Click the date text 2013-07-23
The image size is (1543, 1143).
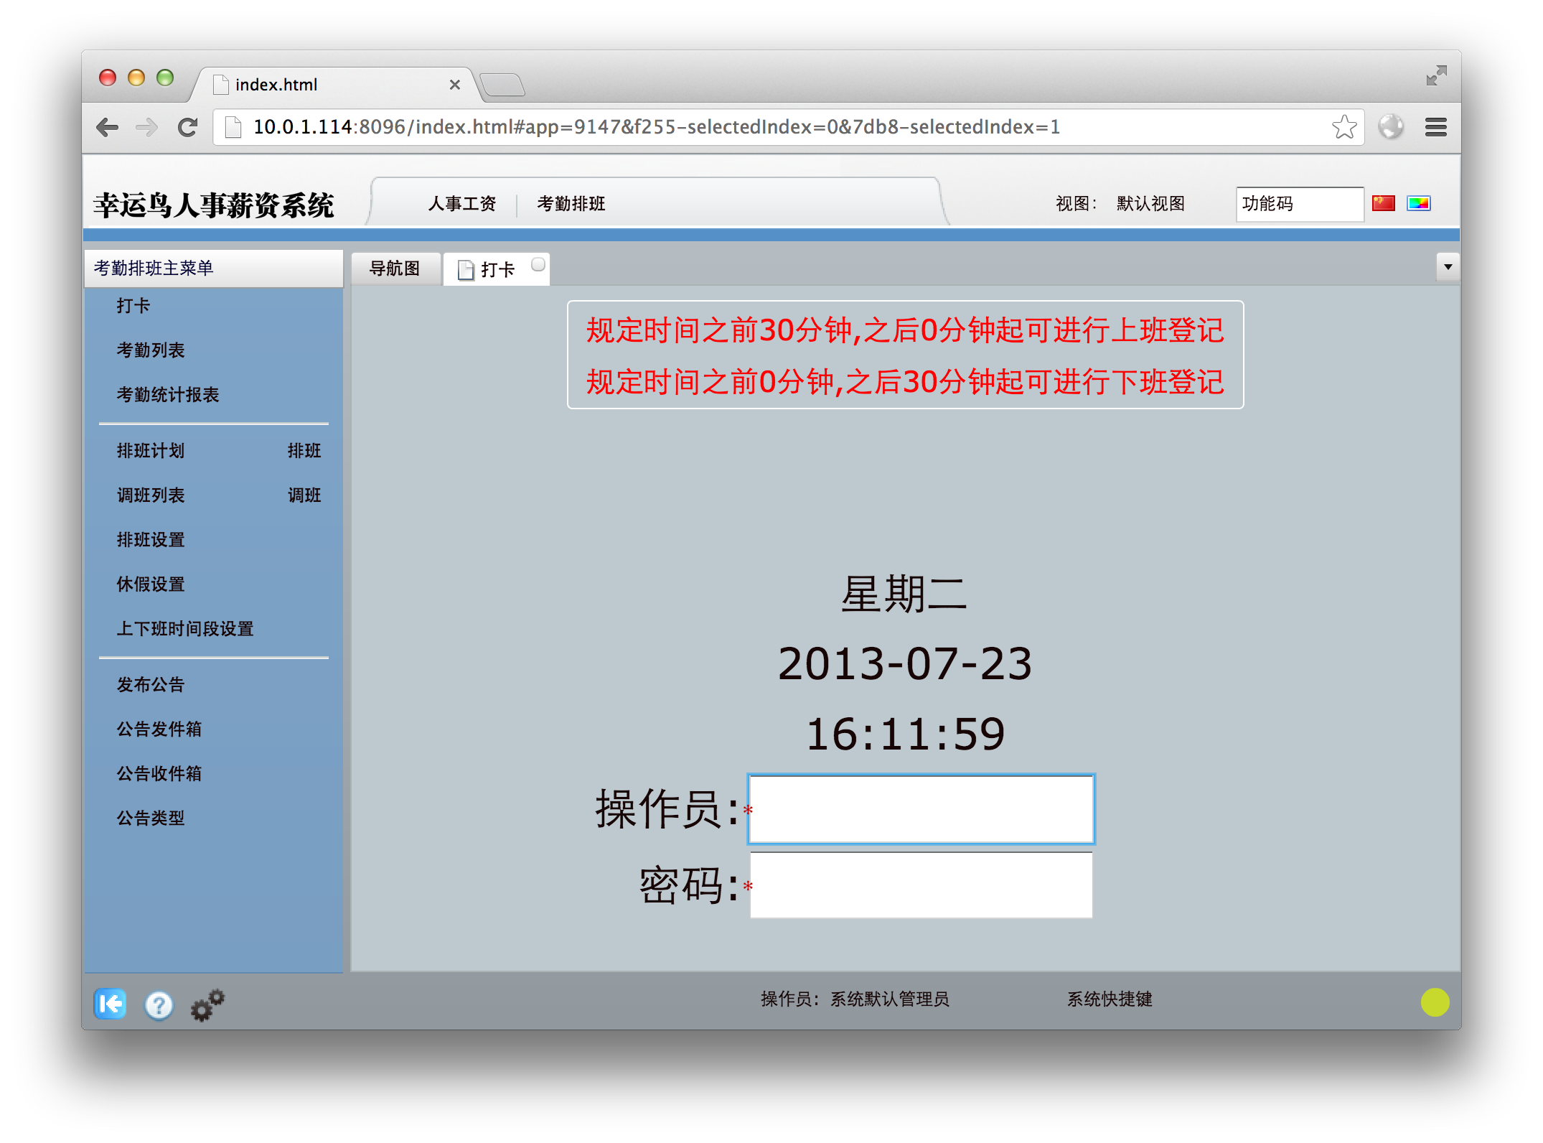click(x=905, y=664)
